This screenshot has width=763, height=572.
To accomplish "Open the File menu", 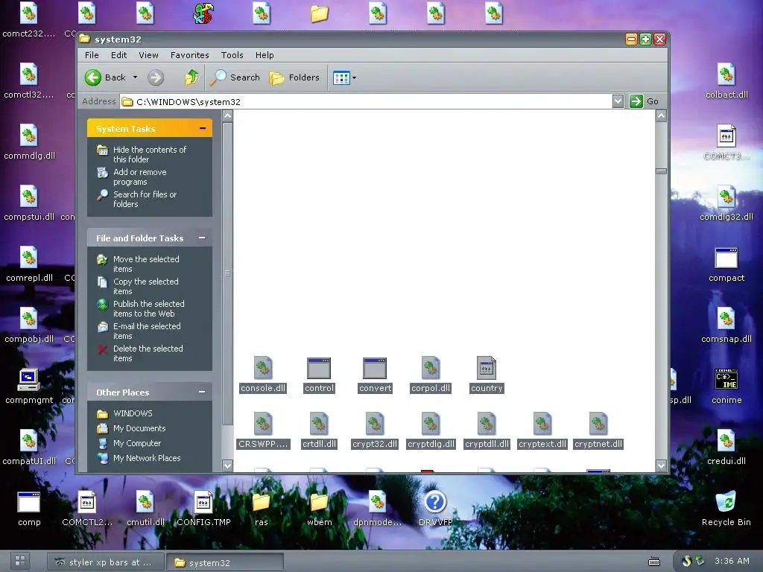I will click(x=92, y=55).
